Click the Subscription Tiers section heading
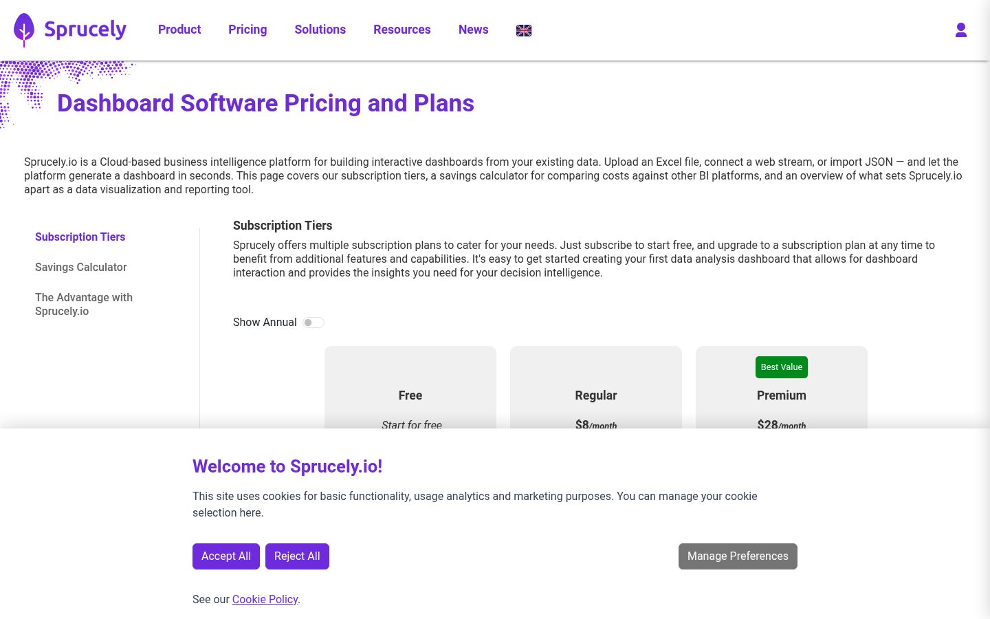The width and height of the screenshot is (990, 619). [283, 226]
